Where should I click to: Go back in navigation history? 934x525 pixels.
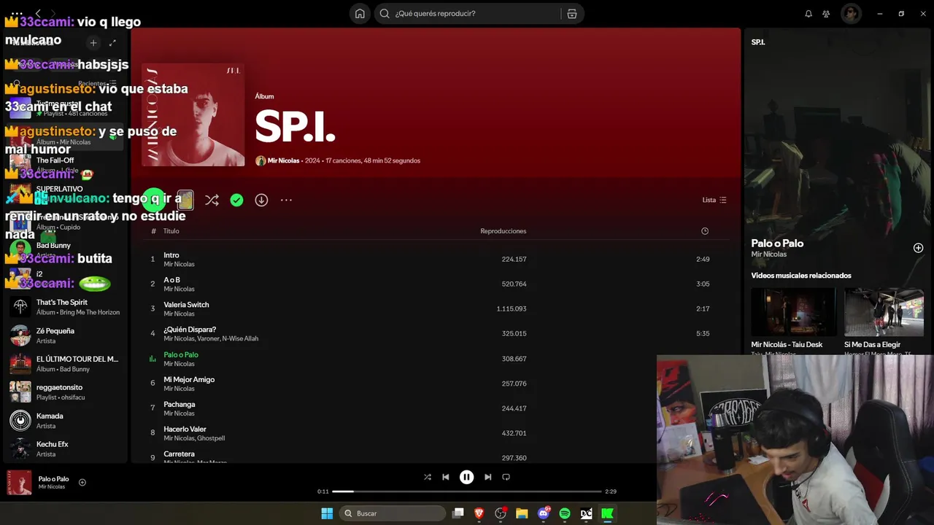click(x=38, y=13)
